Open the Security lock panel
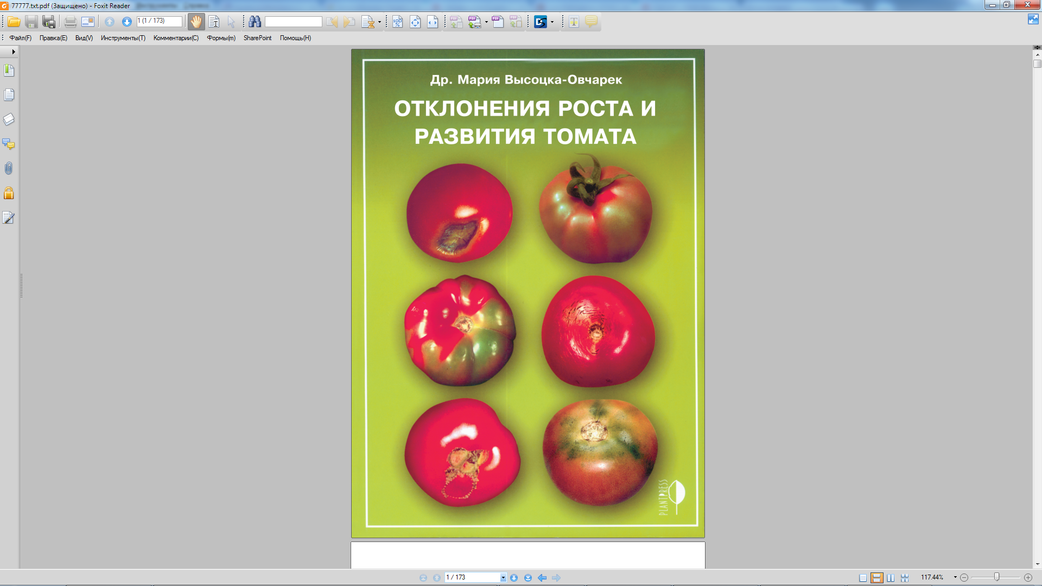Image resolution: width=1042 pixels, height=586 pixels. point(9,193)
